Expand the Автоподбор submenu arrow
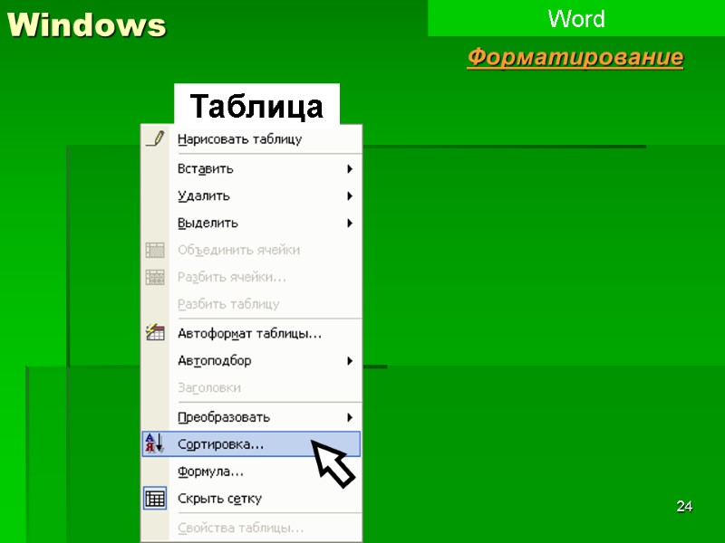 [x=350, y=361]
